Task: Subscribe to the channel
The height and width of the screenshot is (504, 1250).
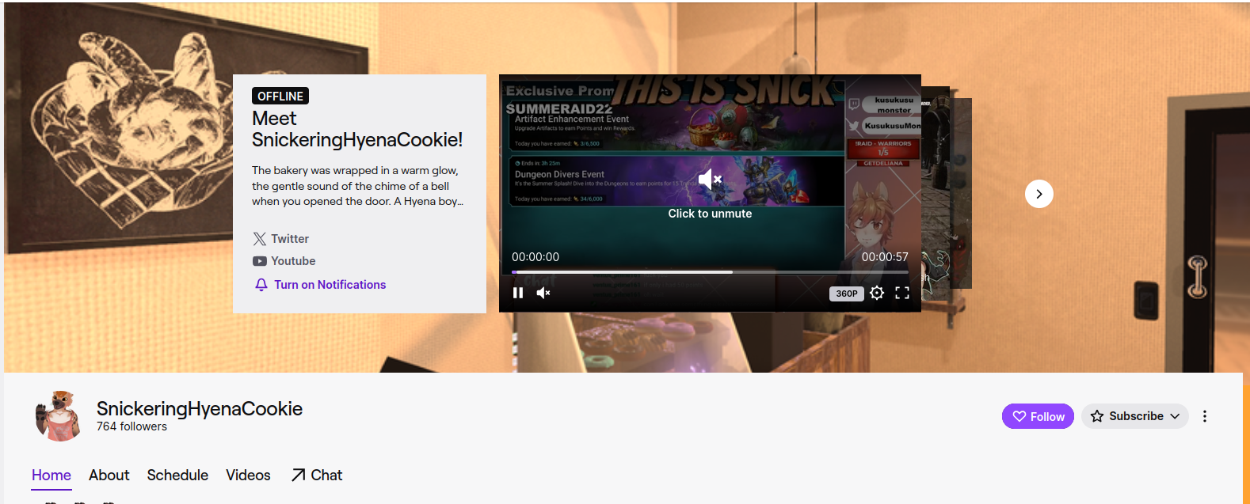Action: tap(1134, 416)
